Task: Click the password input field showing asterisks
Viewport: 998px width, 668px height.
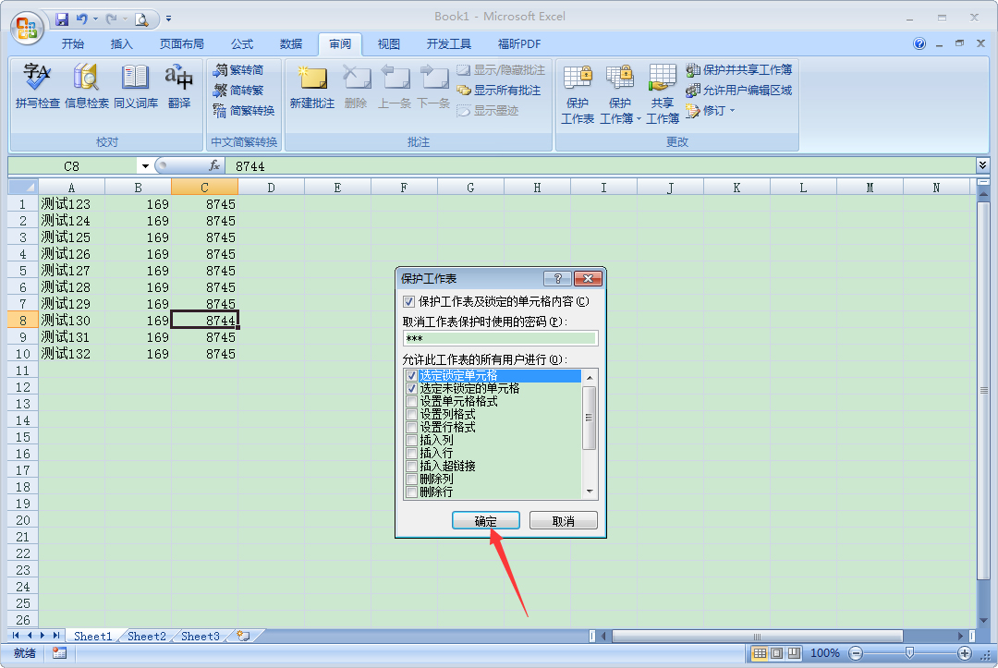Action: click(499, 338)
